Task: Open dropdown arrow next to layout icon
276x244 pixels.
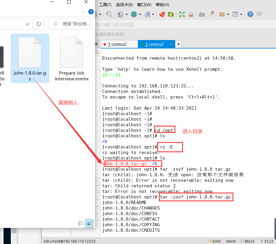Action: [x=241, y=14]
